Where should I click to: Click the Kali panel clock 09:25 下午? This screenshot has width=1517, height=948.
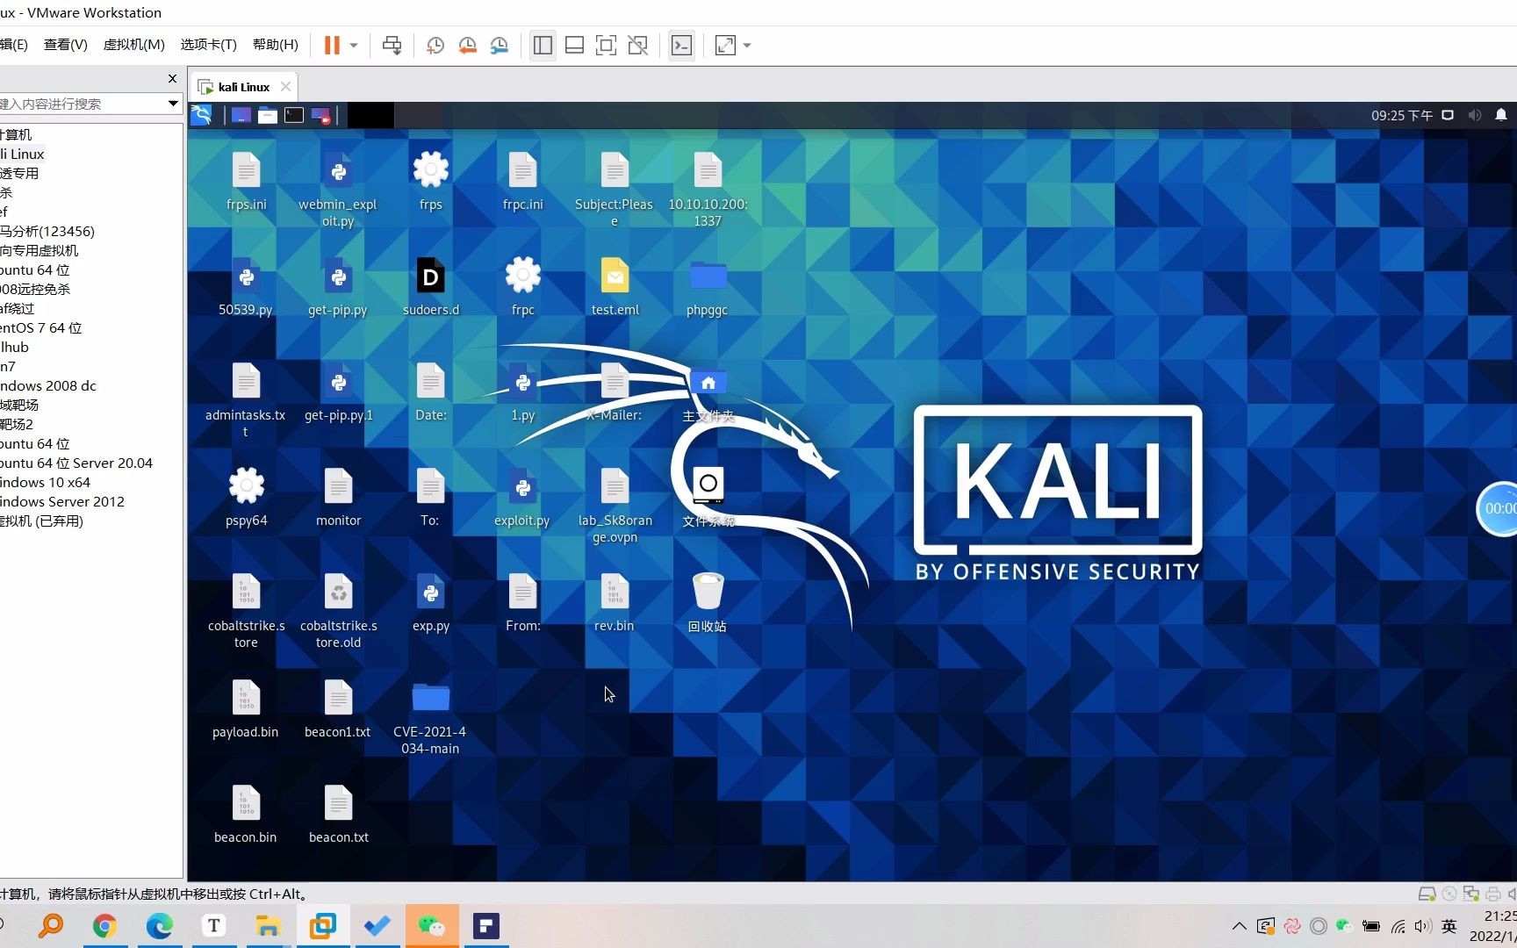(x=1402, y=115)
